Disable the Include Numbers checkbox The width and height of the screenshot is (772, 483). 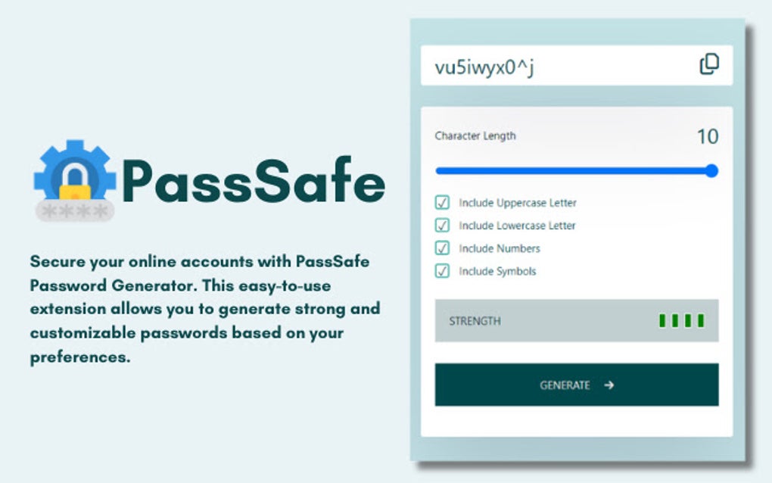[x=442, y=248]
